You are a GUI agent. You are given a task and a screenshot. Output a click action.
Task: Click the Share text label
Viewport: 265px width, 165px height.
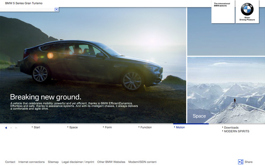[x=248, y=162]
